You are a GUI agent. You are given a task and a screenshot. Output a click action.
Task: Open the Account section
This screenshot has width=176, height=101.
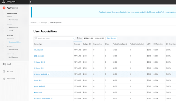(x=10, y=71)
